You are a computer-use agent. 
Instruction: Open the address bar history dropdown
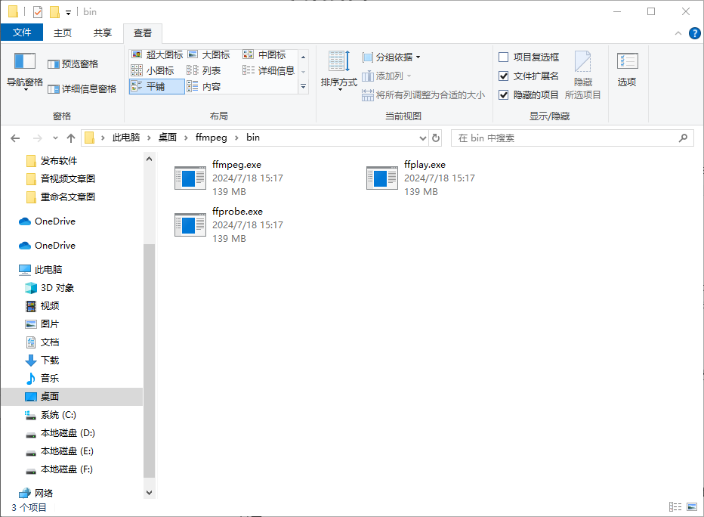423,138
